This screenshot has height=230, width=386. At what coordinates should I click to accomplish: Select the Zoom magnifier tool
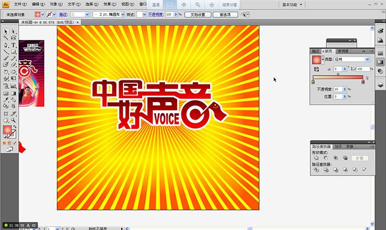(x=13, y=120)
